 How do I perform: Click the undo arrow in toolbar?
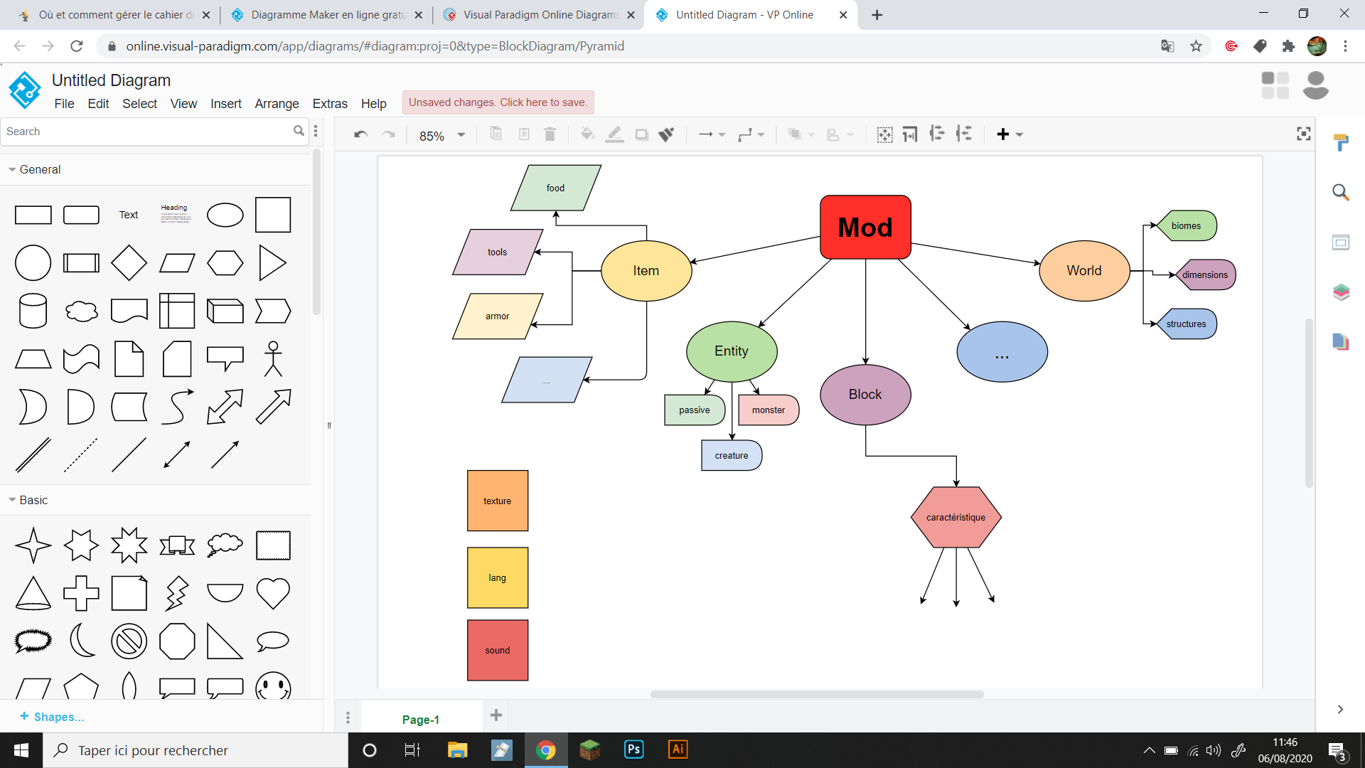(360, 134)
